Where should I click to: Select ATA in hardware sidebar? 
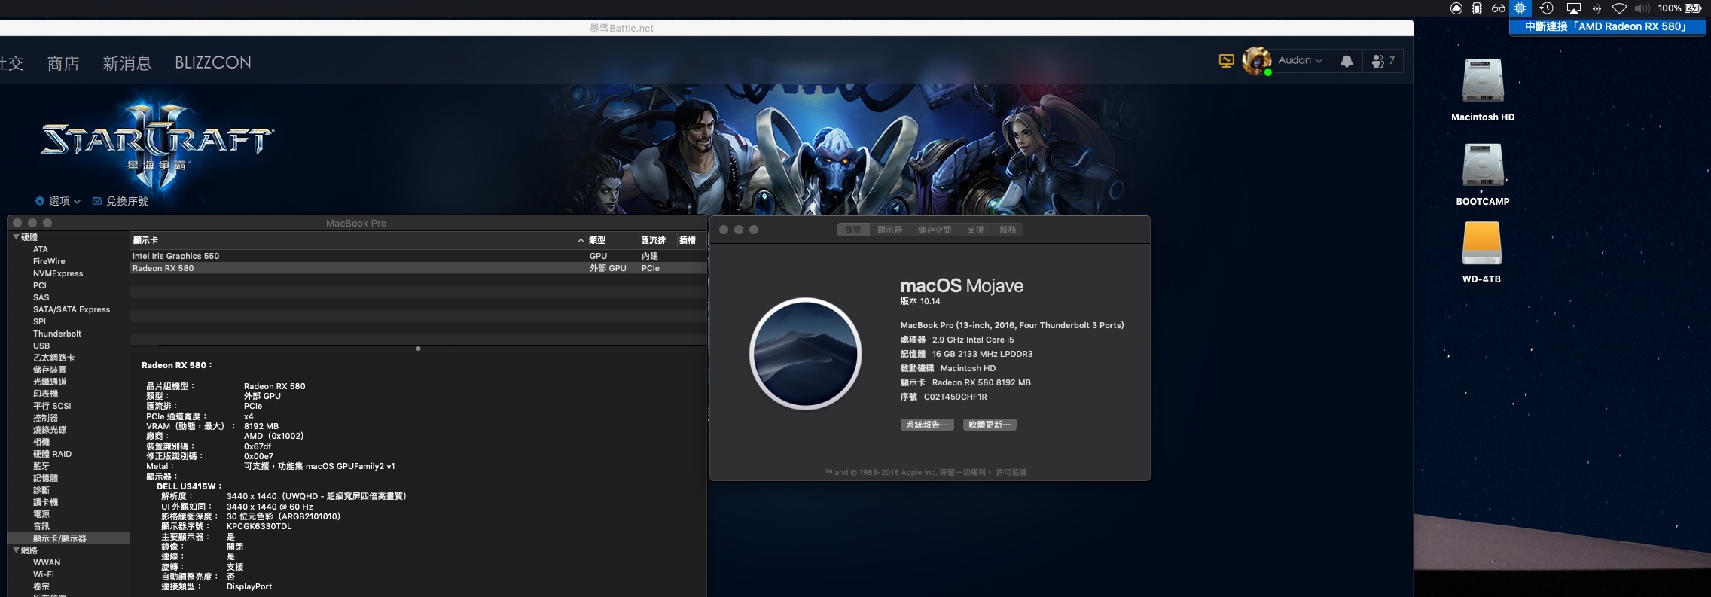point(41,249)
